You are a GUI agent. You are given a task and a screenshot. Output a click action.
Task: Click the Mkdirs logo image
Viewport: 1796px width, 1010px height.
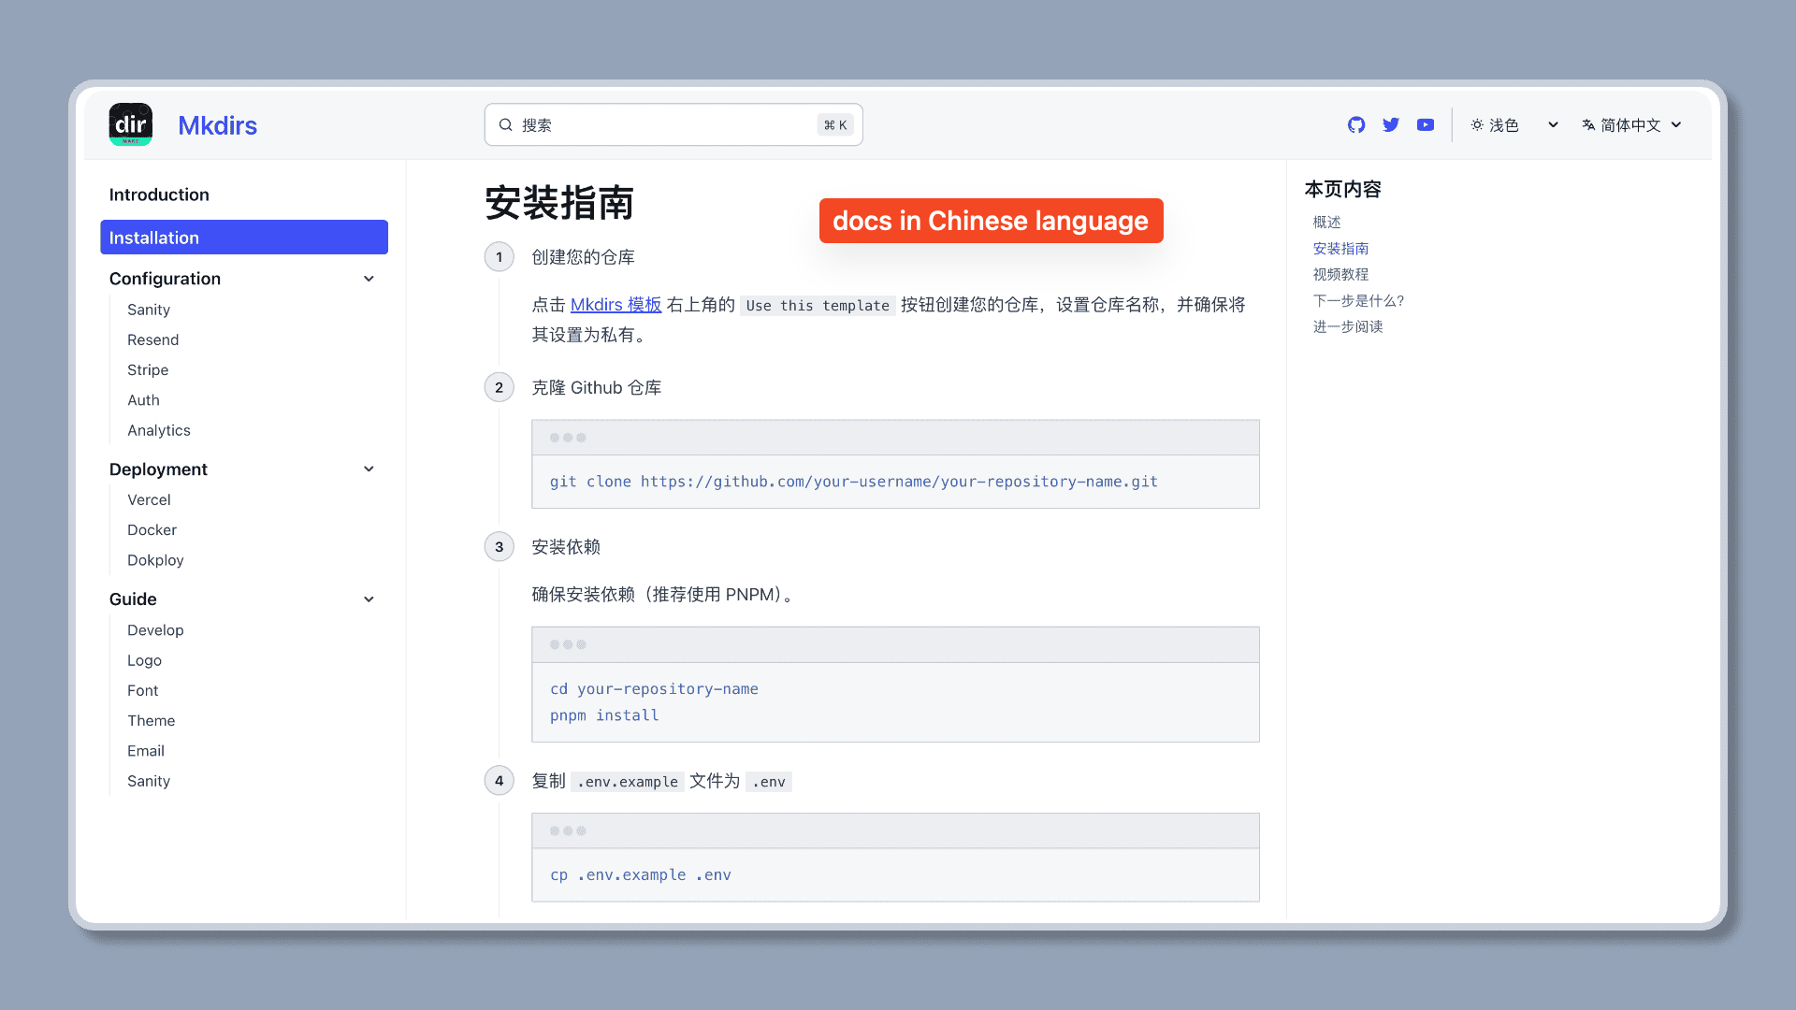(131, 124)
